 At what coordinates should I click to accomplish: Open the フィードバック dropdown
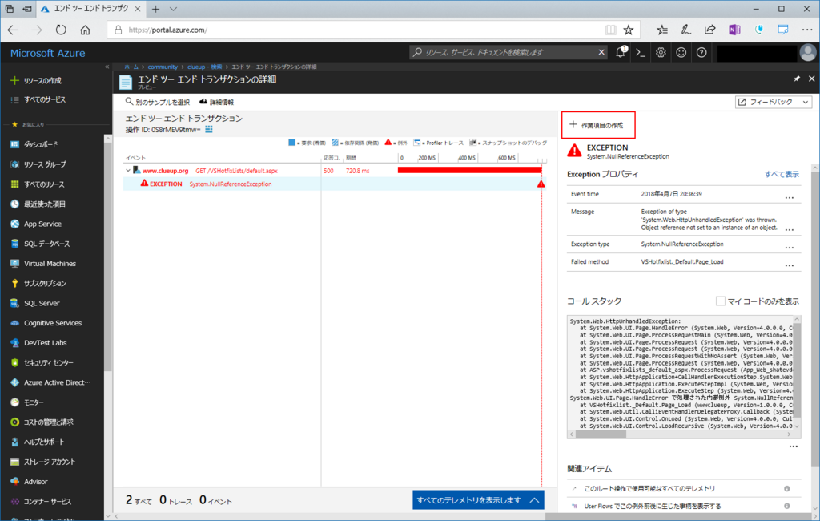[x=774, y=102]
